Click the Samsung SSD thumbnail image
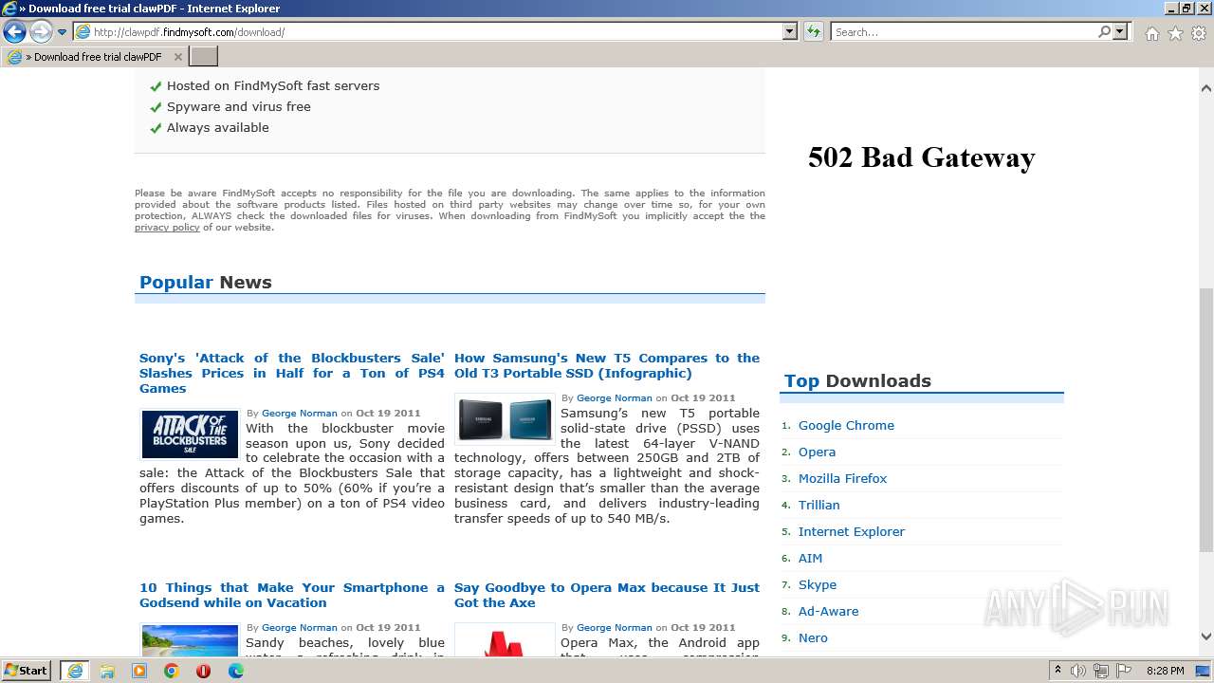Image resolution: width=1214 pixels, height=683 pixels. coord(505,419)
